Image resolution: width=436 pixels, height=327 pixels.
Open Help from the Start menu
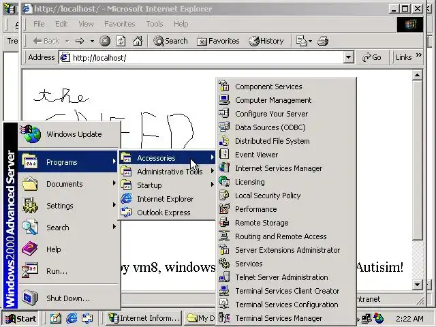tap(68, 249)
